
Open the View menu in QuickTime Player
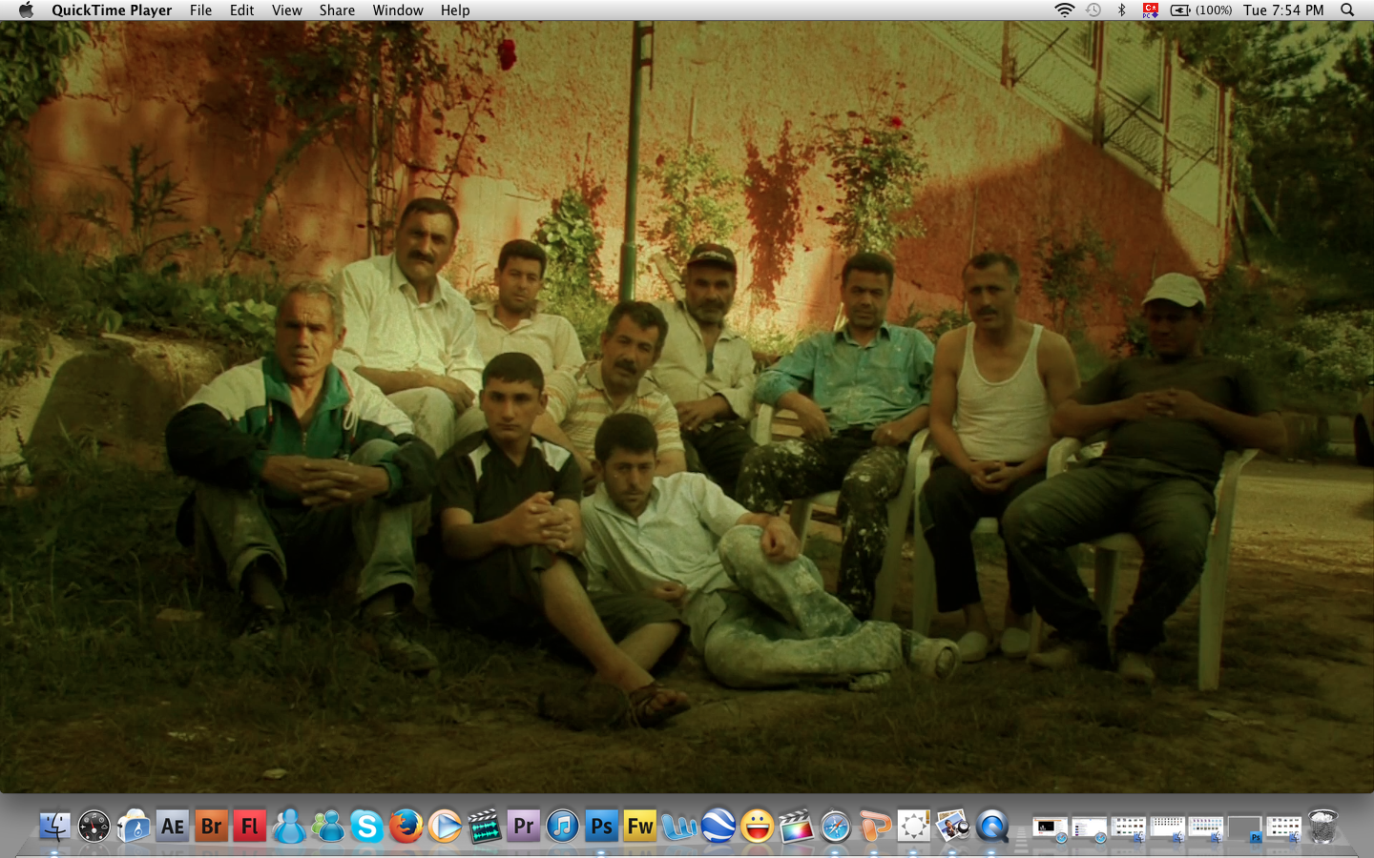point(286,10)
